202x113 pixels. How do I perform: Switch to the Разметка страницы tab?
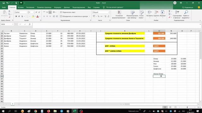click(x=44, y=8)
